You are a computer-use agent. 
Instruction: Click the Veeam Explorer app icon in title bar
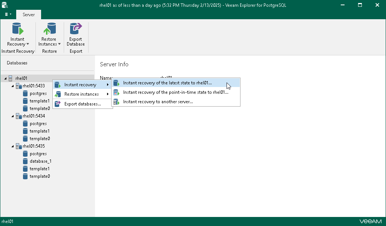(5, 5)
